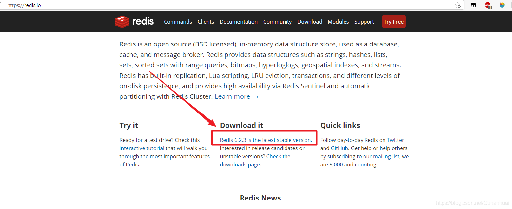This screenshot has width=512, height=209.
Task: Click the Redis logo in the header
Action: 134,22
